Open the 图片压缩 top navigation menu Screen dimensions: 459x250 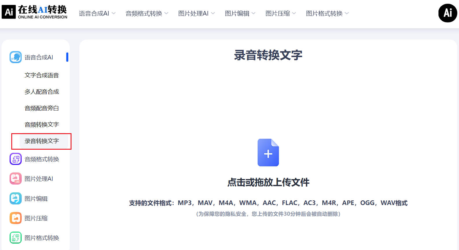(x=280, y=14)
